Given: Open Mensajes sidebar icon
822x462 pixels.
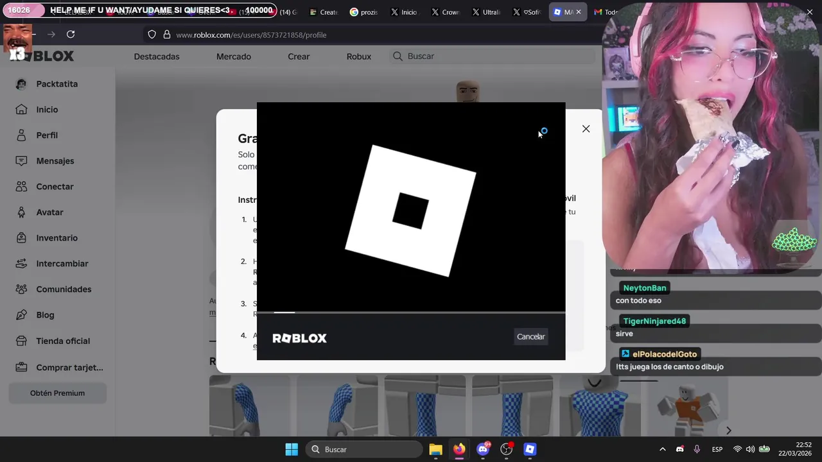Looking at the screenshot, I should tap(21, 161).
